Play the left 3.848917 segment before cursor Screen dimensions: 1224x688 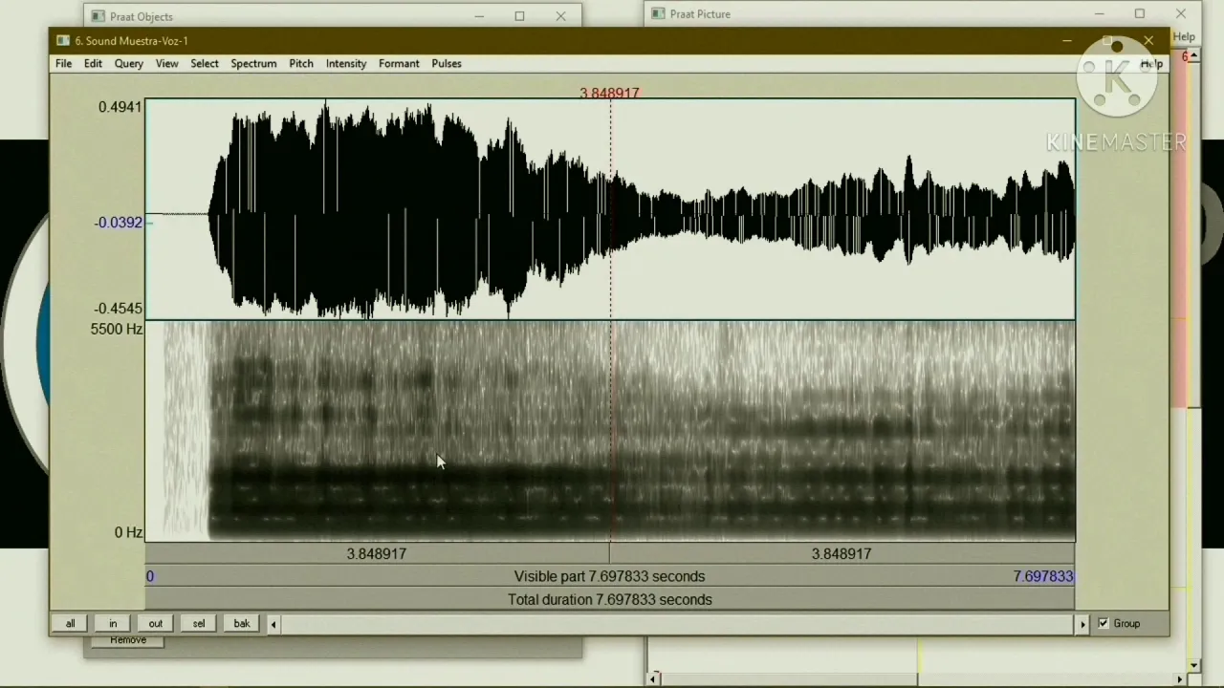377,554
